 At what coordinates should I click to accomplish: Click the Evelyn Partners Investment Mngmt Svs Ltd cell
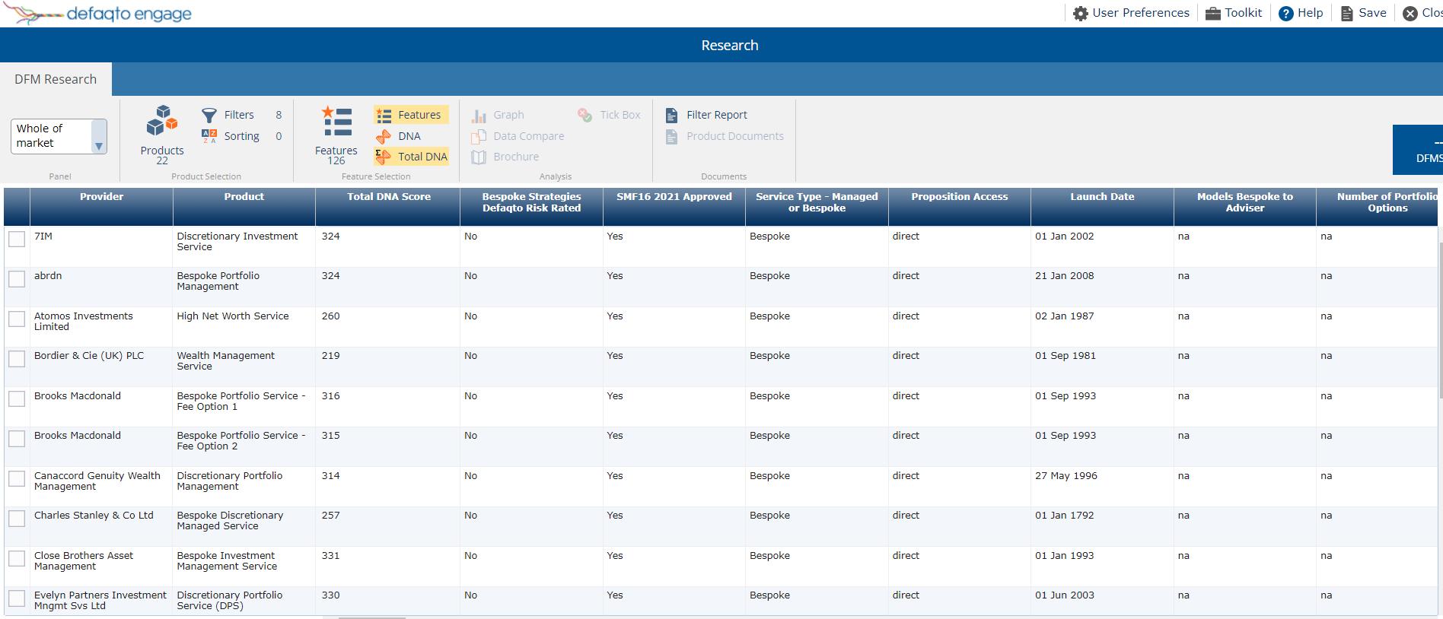tap(101, 601)
